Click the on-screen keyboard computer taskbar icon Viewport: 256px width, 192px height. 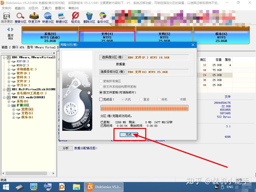coord(48,187)
